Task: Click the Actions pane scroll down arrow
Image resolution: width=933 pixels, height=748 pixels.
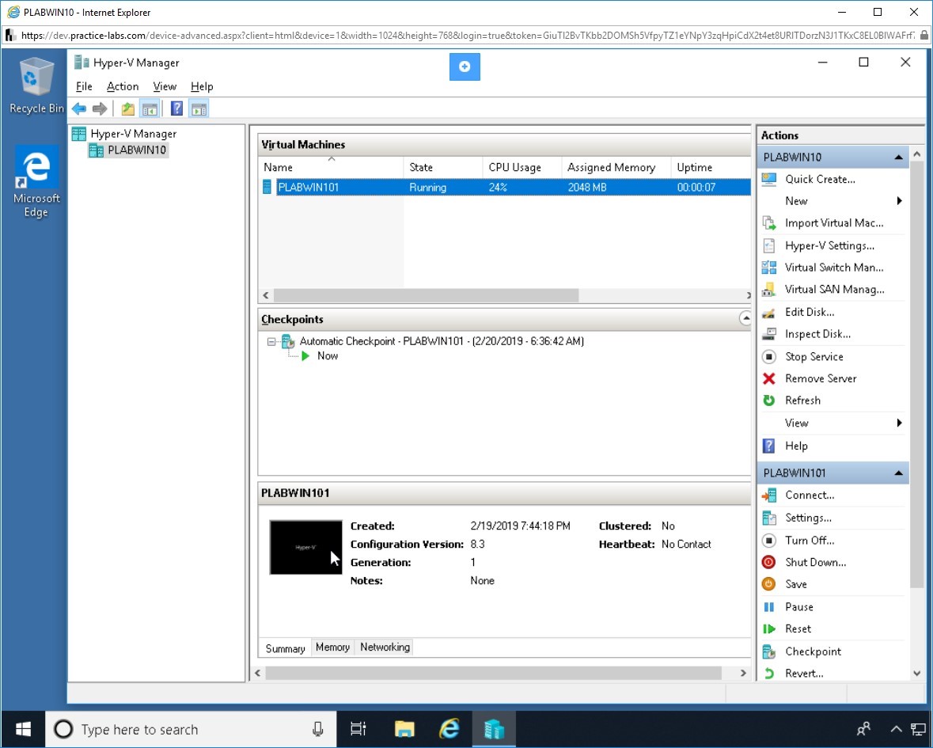Action: [x=917, y=674]
